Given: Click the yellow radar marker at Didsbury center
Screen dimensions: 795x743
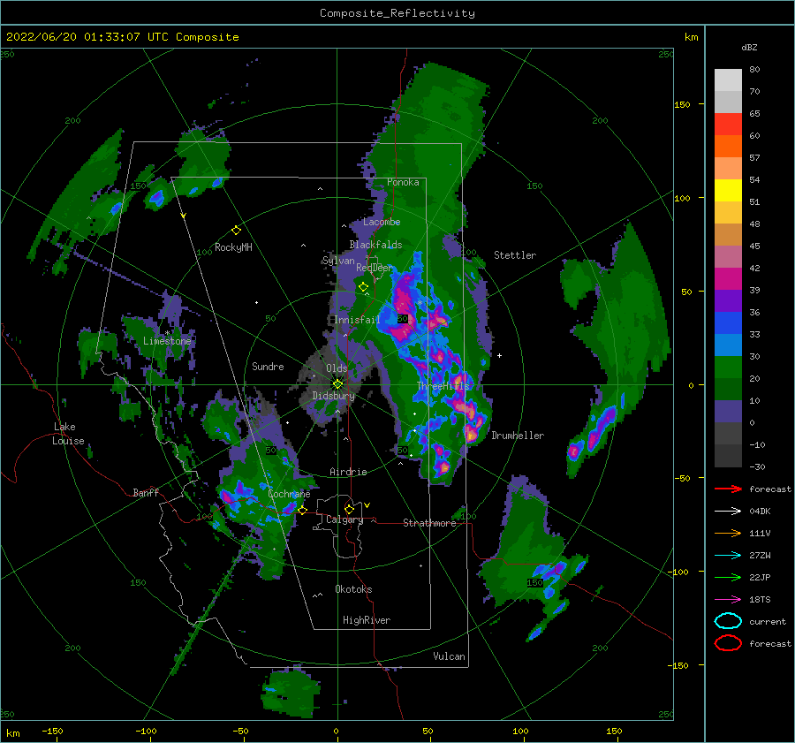Looking at the screenshot, I should click(x=337, y=384).
